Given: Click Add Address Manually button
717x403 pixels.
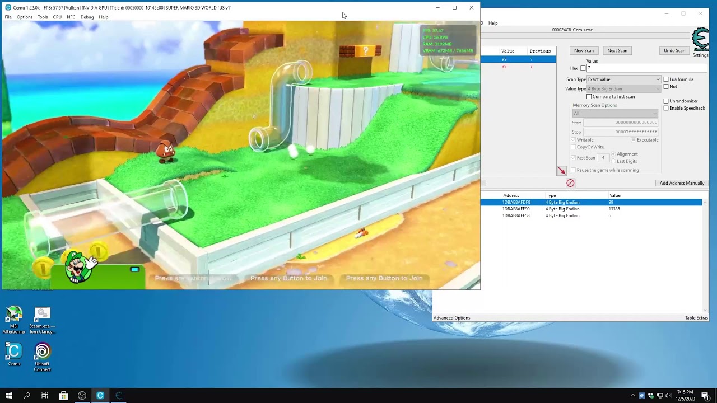Looking at the screenshot, I should click(682, 183).
